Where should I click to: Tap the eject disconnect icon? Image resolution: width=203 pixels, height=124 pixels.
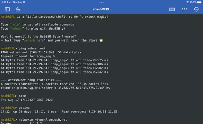18,9
